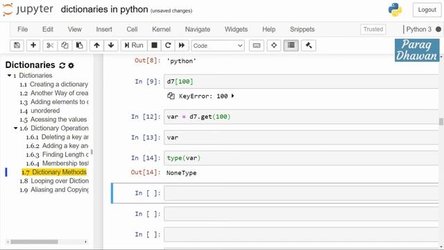The height and width of the screenshot is (250, 444).
Task: Go to 1.6.2 Adding a key
Action: pos(57,146)
